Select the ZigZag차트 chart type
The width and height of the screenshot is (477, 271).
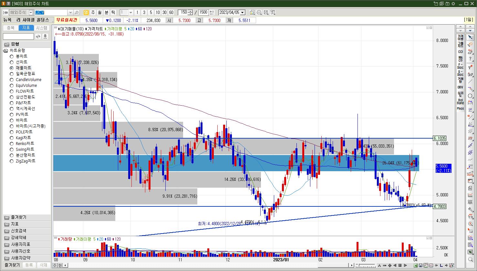23,161
